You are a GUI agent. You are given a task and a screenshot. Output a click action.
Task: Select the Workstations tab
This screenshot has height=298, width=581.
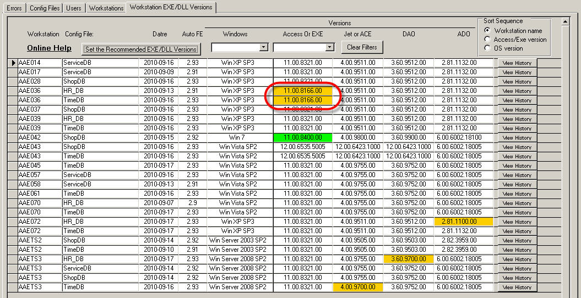[x=106, y=8]
